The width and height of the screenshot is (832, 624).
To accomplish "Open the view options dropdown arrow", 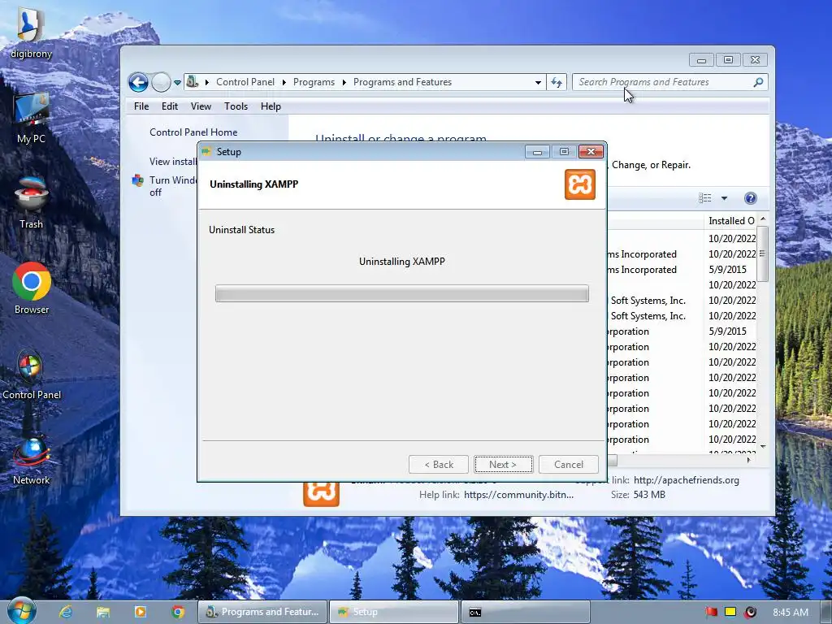I will tap(724, 198).
